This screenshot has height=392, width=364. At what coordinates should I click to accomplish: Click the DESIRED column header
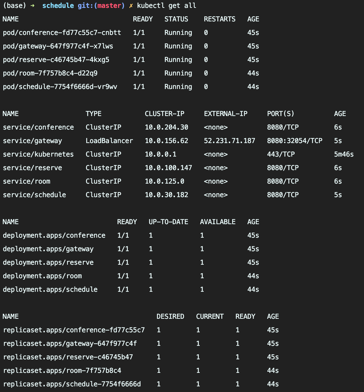click(x=170, y=317)
